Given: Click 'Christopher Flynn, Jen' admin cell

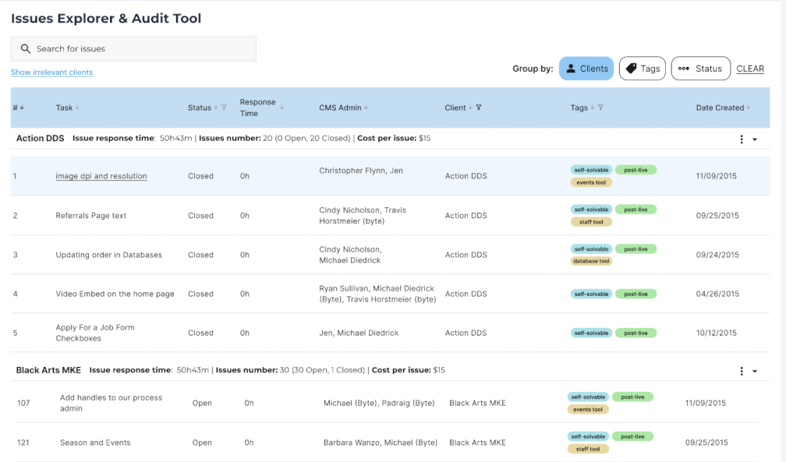Looking at the screenshot, I should coord(361,171).
